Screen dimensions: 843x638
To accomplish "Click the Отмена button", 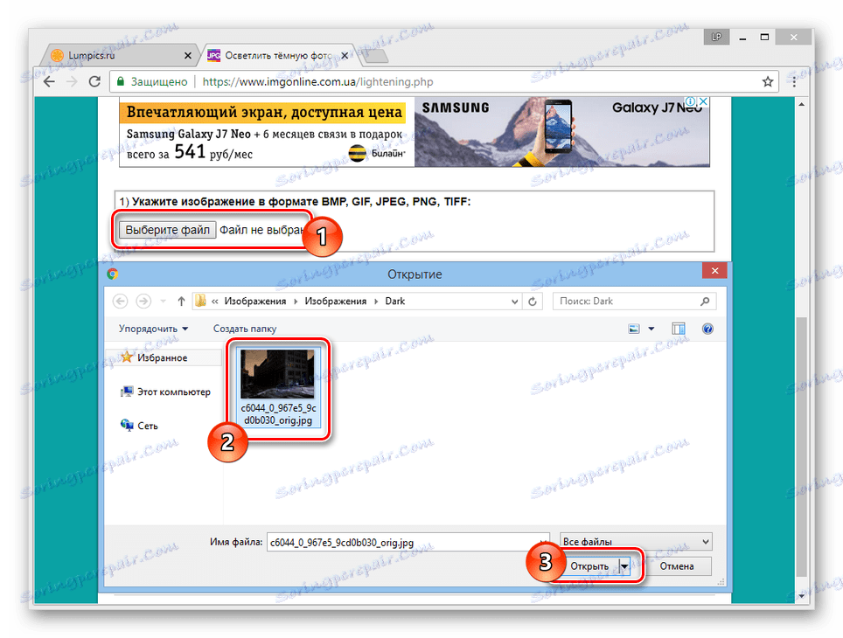I will (x=676, y=566).
